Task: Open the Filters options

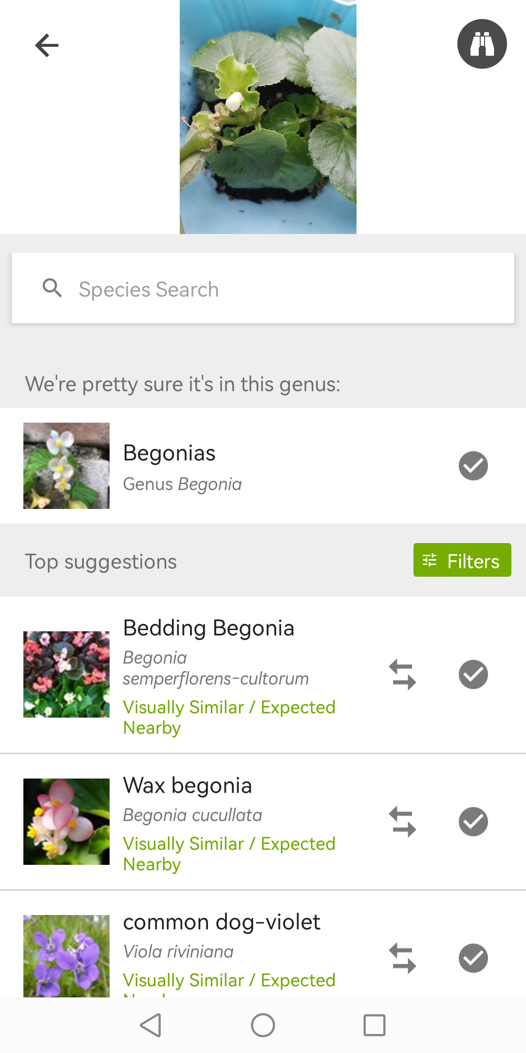Action: (462, 560)
